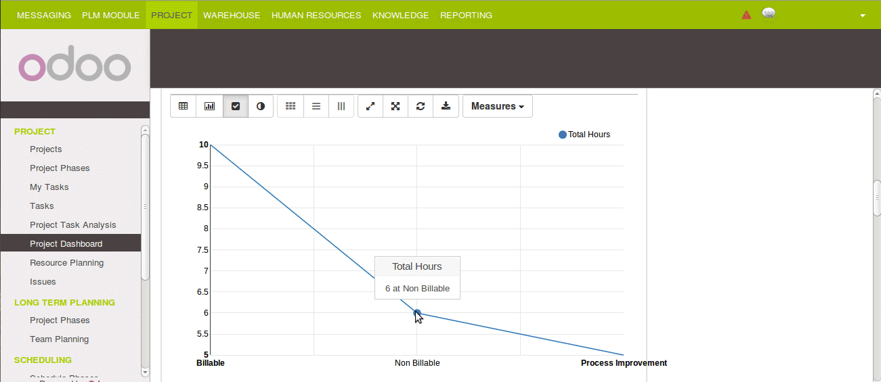Open Project Task Analysis in sidebar
Screen dimensions: 881x382
(72, 224)
